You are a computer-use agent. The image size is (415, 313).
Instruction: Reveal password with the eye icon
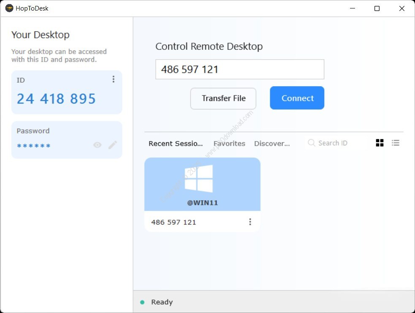(x=98, y=145)
